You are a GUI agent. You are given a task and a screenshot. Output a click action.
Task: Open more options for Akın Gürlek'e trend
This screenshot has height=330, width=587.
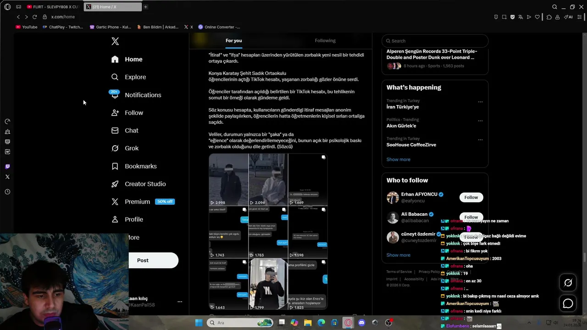point(480,121)
